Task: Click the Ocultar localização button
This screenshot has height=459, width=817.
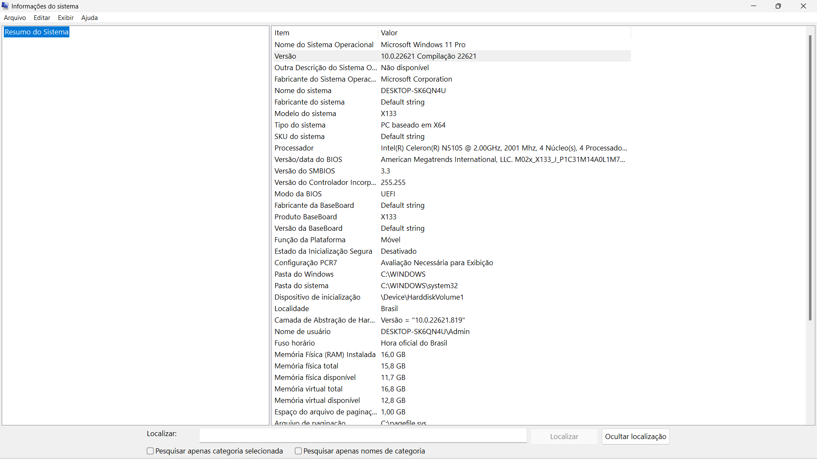Action: click(635, 436)
